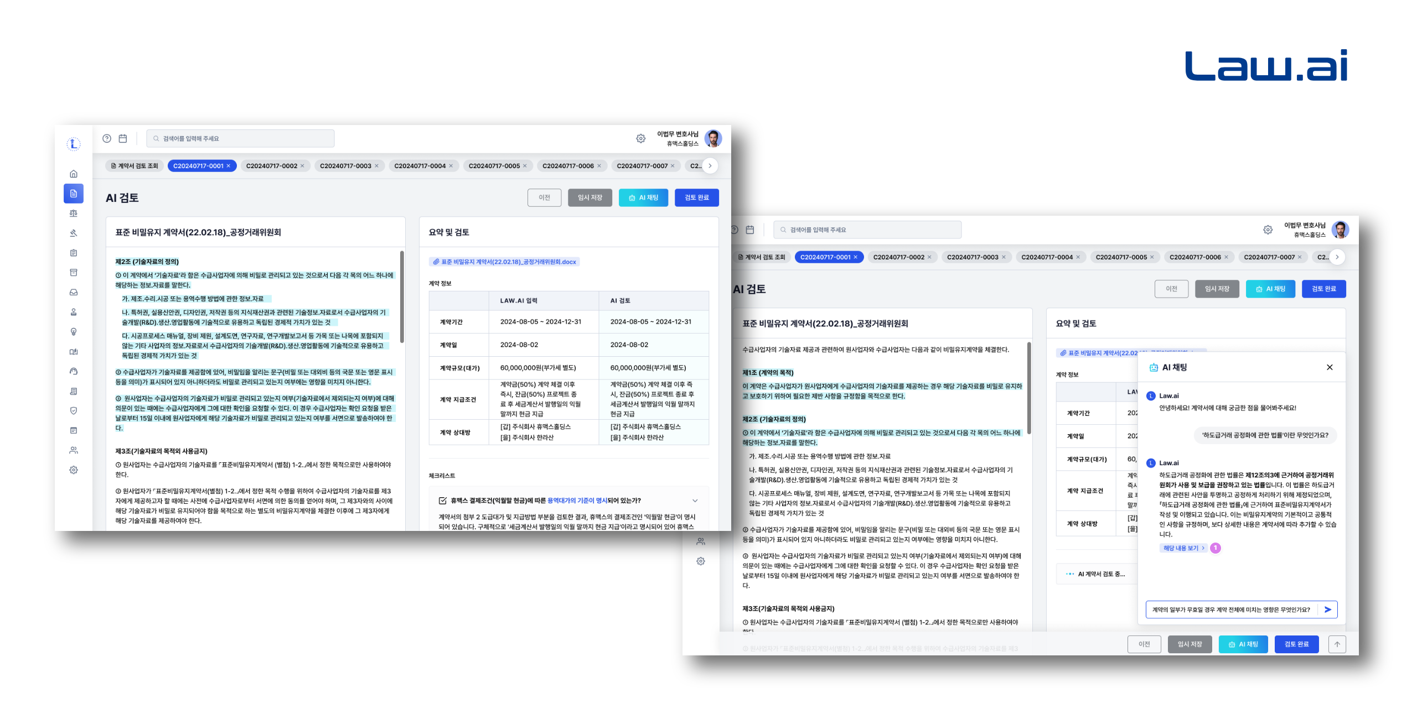Show more tabs arrow in right window

click(x=1337, y=257)
